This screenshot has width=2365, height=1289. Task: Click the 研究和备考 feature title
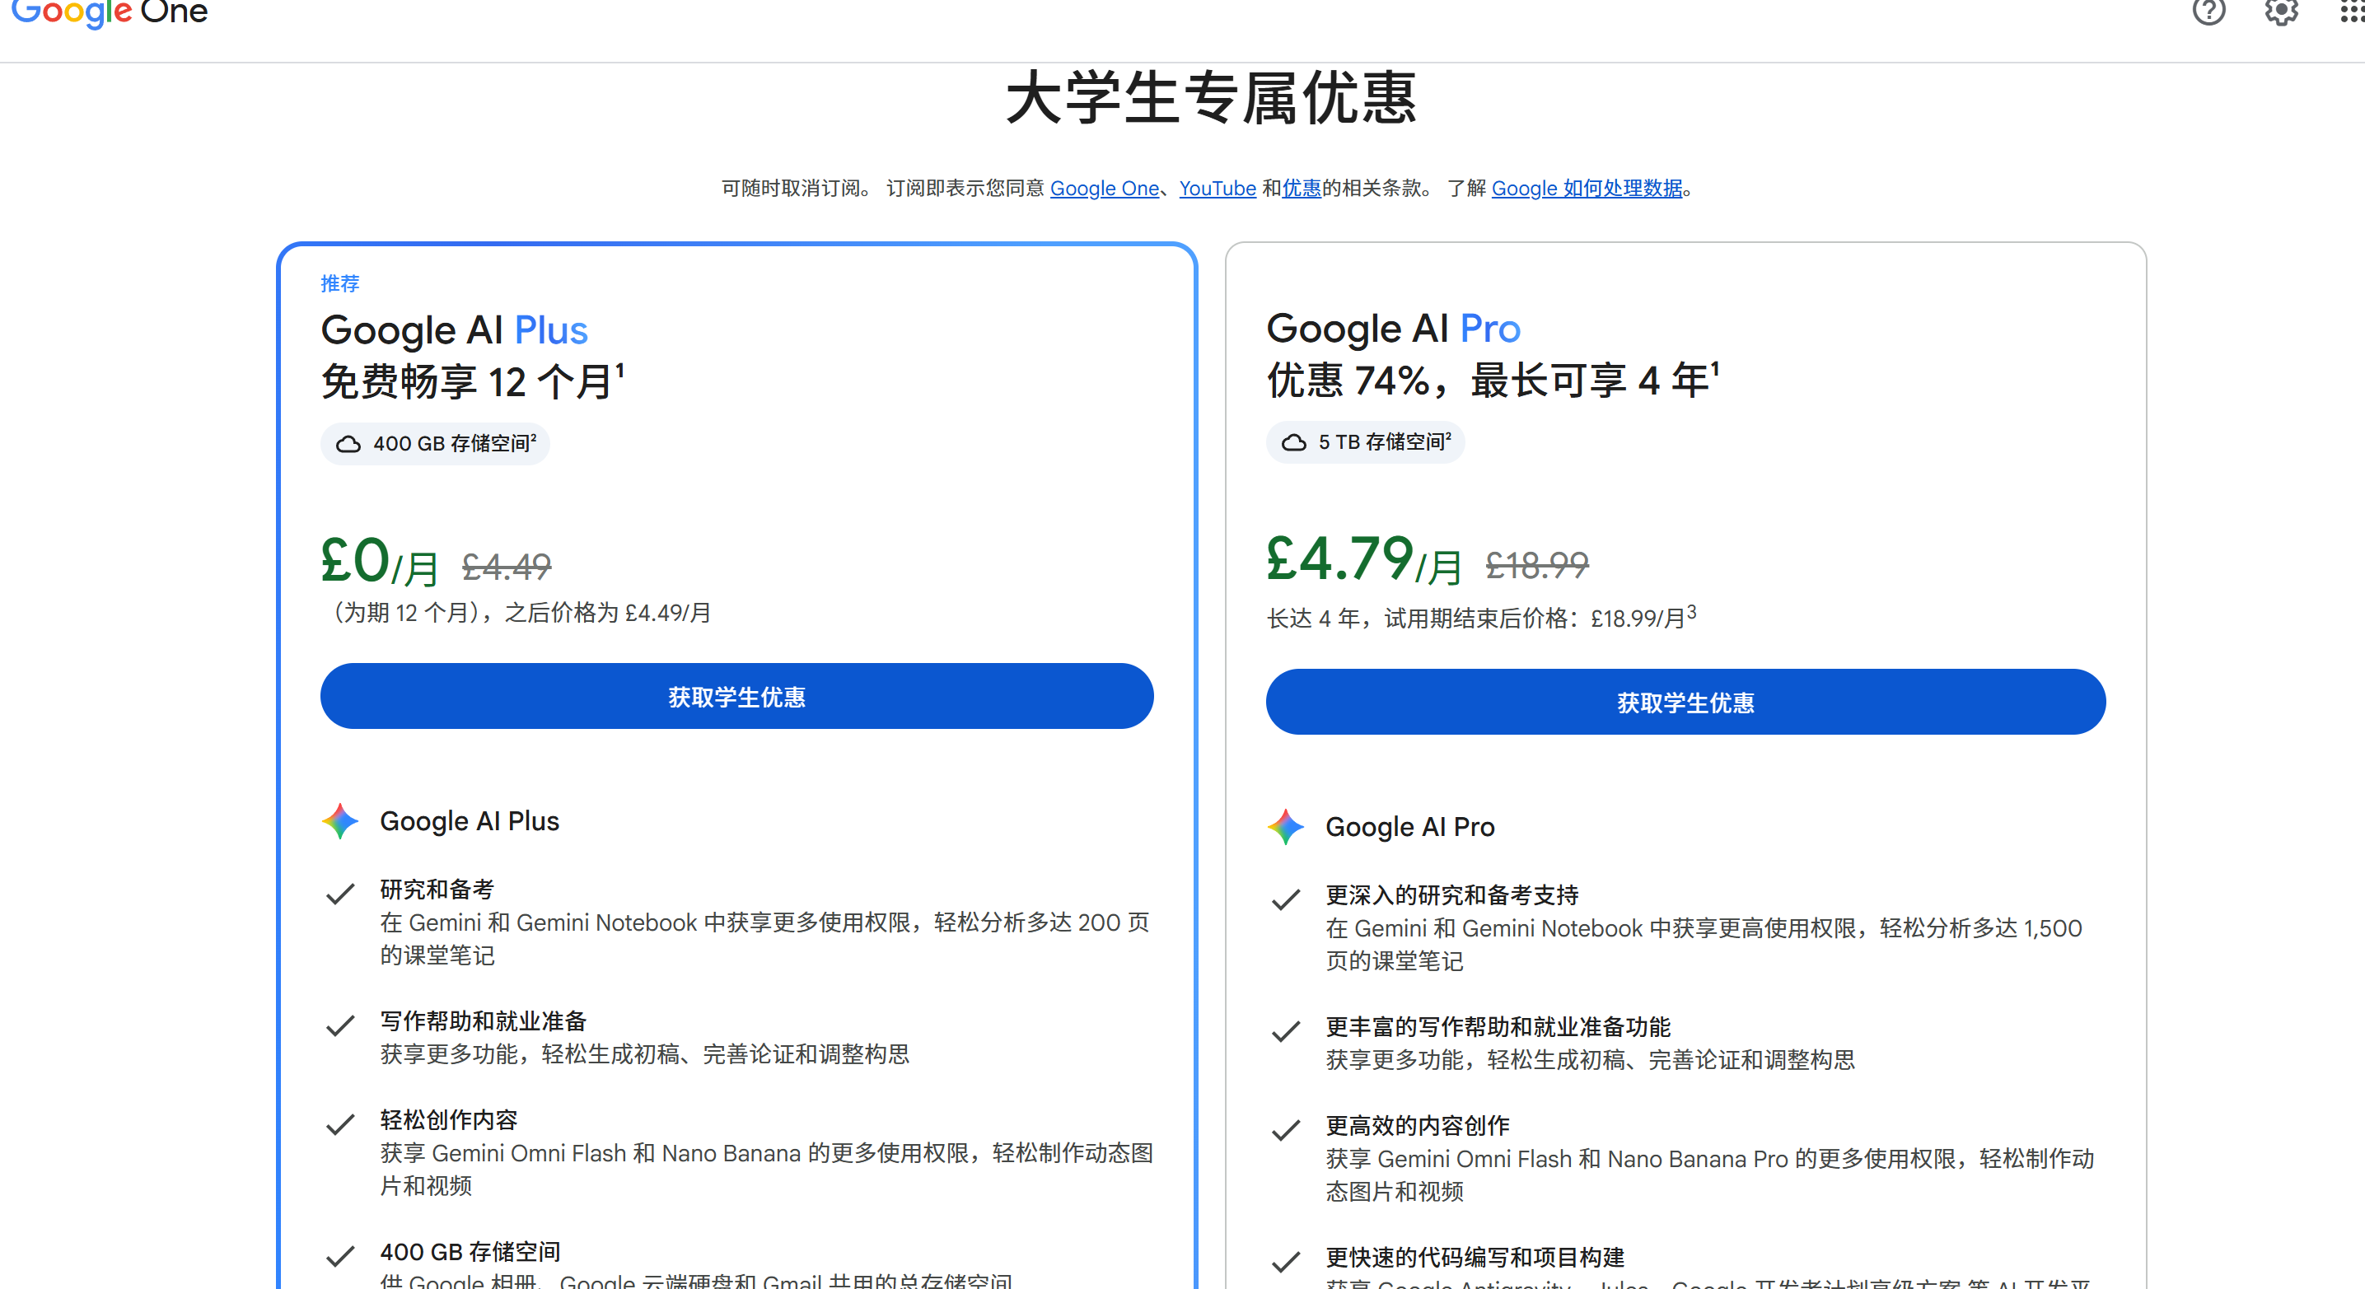click(437, 889)
